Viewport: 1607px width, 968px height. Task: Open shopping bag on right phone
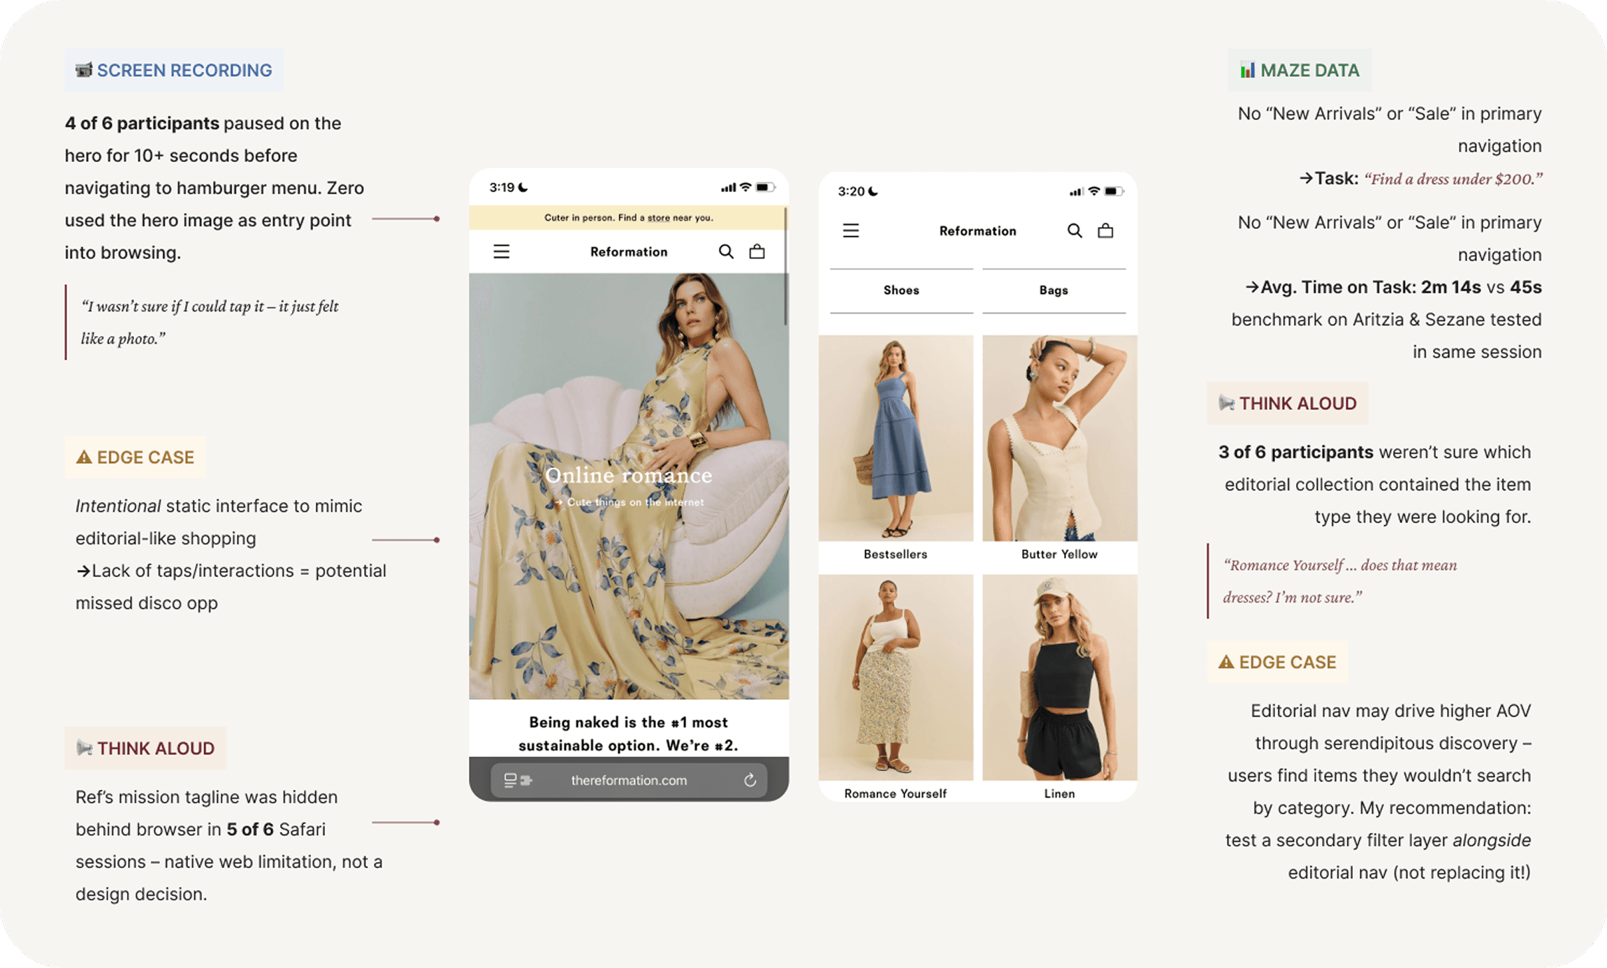[1105, 230]
